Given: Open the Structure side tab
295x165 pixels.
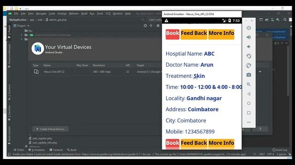Looking at the screenshot, I should pyautogui.click(x=9, y=92).
